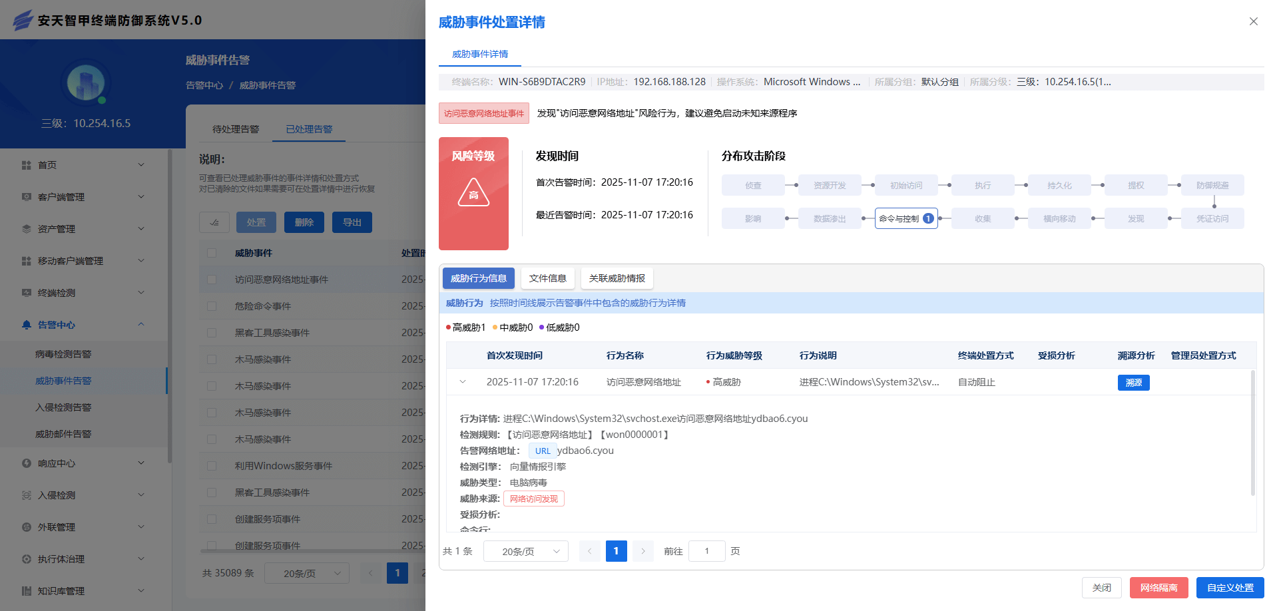This screenshot has height=611, width=1277.
Task: Click the red 网络隔离 button
Action: (1158, 588)
